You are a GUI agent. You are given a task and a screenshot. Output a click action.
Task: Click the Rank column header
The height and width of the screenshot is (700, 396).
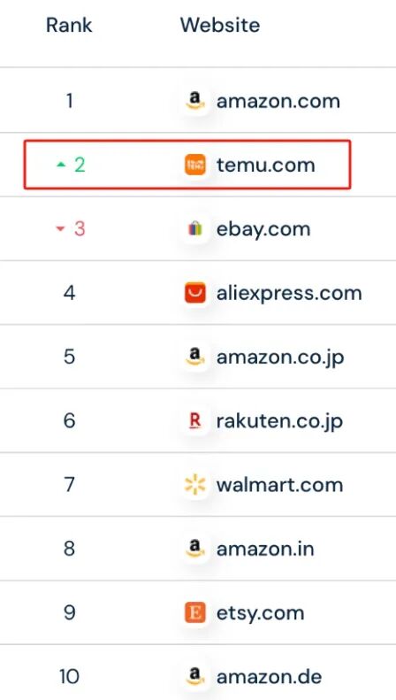pyautogui.click(x=69, y=25)
